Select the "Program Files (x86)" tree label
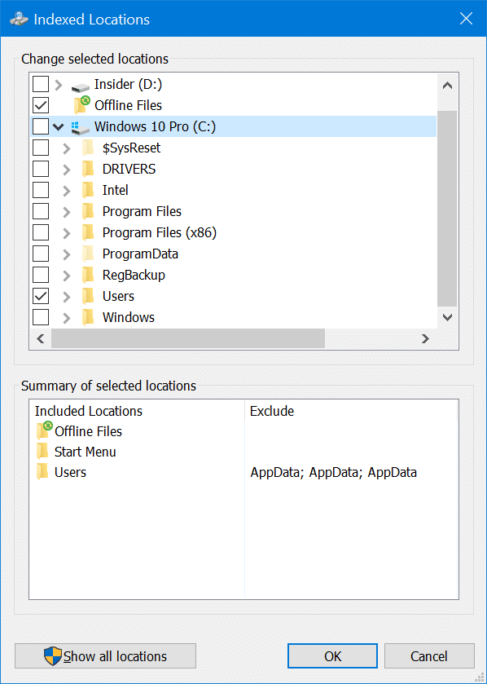This screenshot has width=487, height=684. (x=160, y=232)
